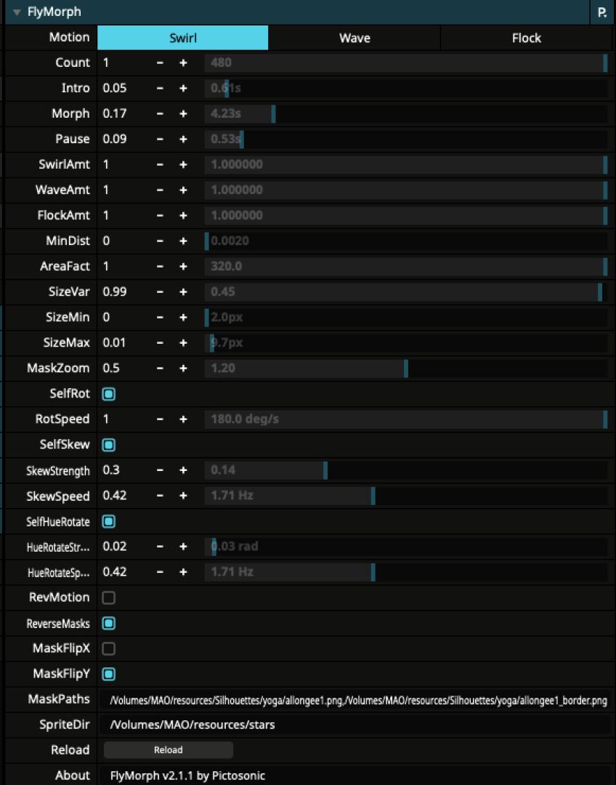The width and height of the screenshot is (616, 785).
Task: Increase Intro value with plus button
Action: pos(183,89)
